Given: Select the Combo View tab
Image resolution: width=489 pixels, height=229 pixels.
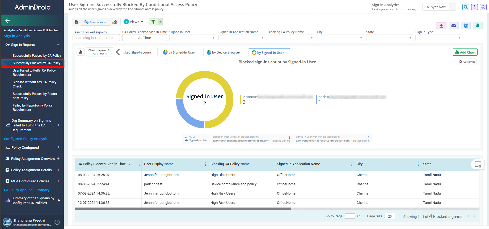Looking at the screenshot, I should click(95, 22).
